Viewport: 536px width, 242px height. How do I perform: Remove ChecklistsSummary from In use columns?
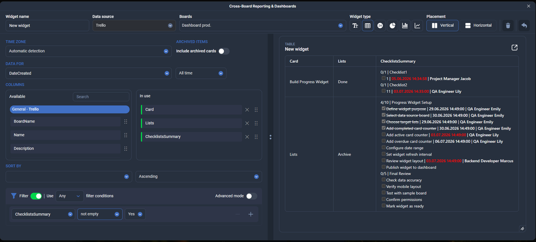[247, 137]
